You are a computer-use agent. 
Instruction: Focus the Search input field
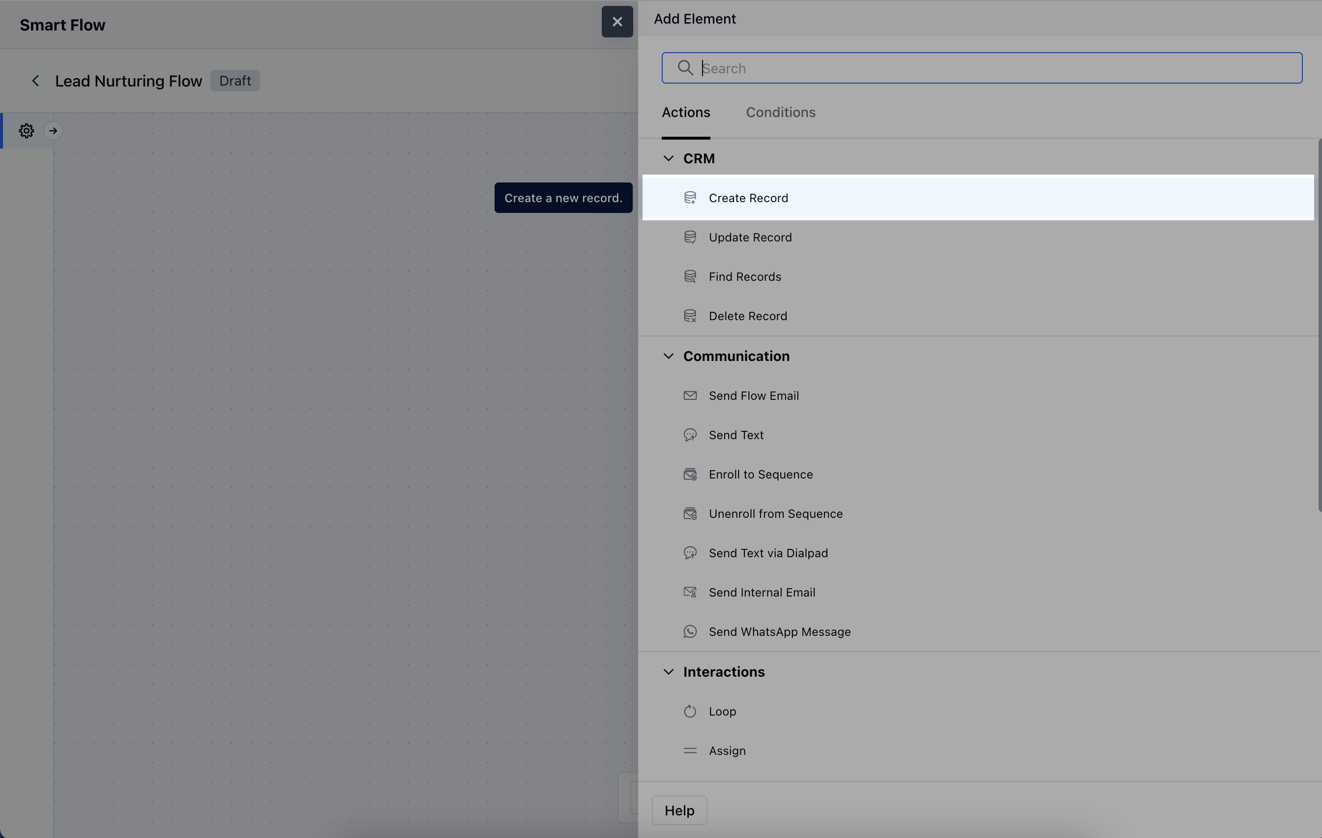click(x=982, y=68)
